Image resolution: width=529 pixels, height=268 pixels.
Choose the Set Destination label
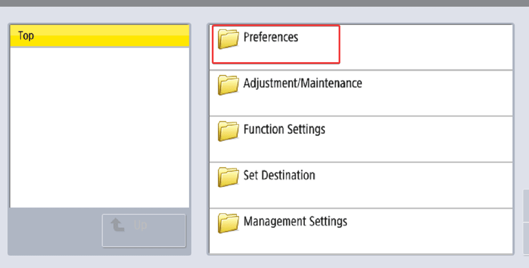[x=279, y=175]
